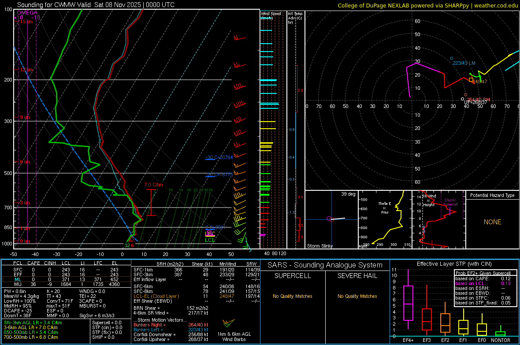This screenshot has height=345, width=520.
Task: Click the Classic Supercell magenta label
Action: (x=450, y=202)
